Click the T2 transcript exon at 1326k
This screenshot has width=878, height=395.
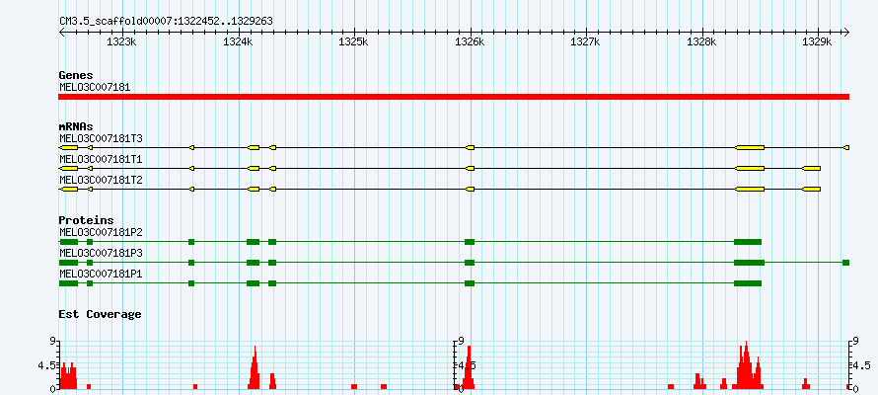point(471,190)
